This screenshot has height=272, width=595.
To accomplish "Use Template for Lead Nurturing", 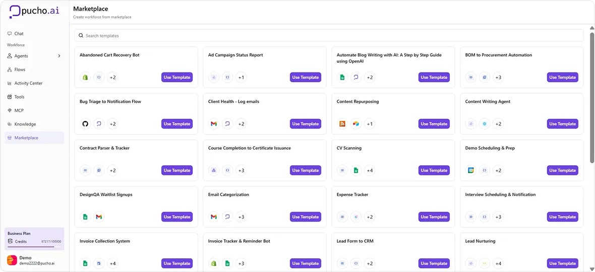I will click(x=562, y=263).
